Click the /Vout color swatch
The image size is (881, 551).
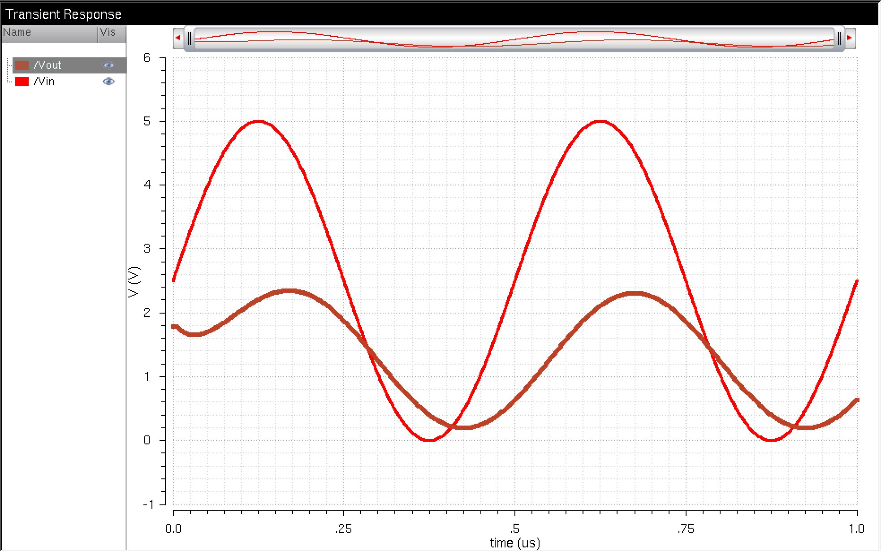point(22,65)
